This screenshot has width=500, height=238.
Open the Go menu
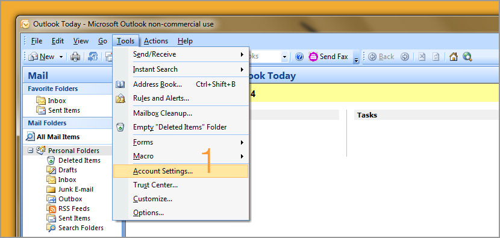102,41
